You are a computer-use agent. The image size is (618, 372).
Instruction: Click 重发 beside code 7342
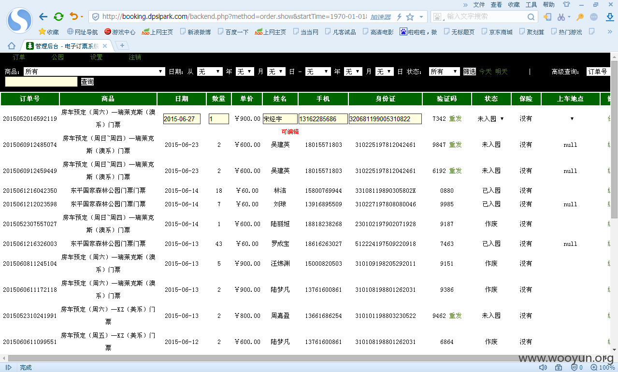pos(456,118)
